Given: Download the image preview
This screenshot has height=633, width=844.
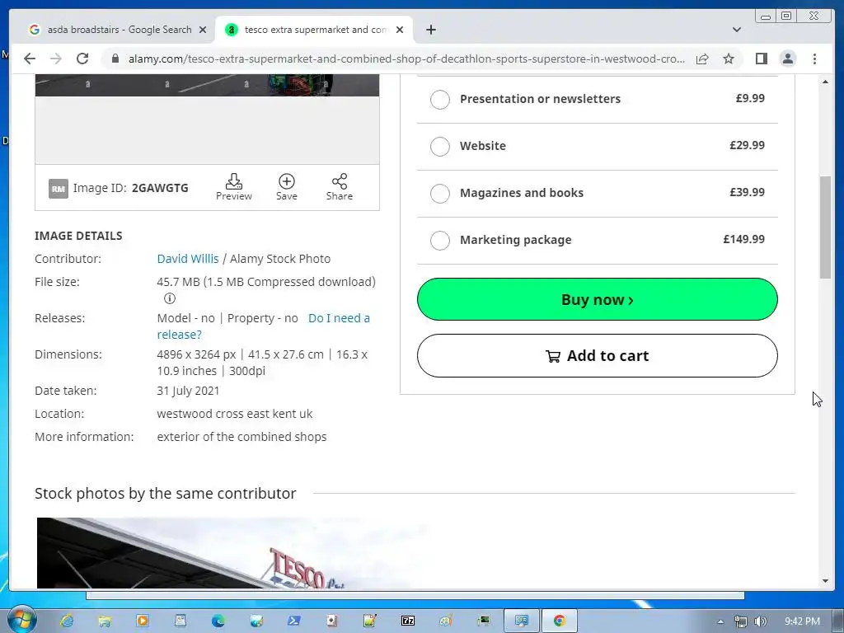Looking at the screenshot, I should click(233, 187).
